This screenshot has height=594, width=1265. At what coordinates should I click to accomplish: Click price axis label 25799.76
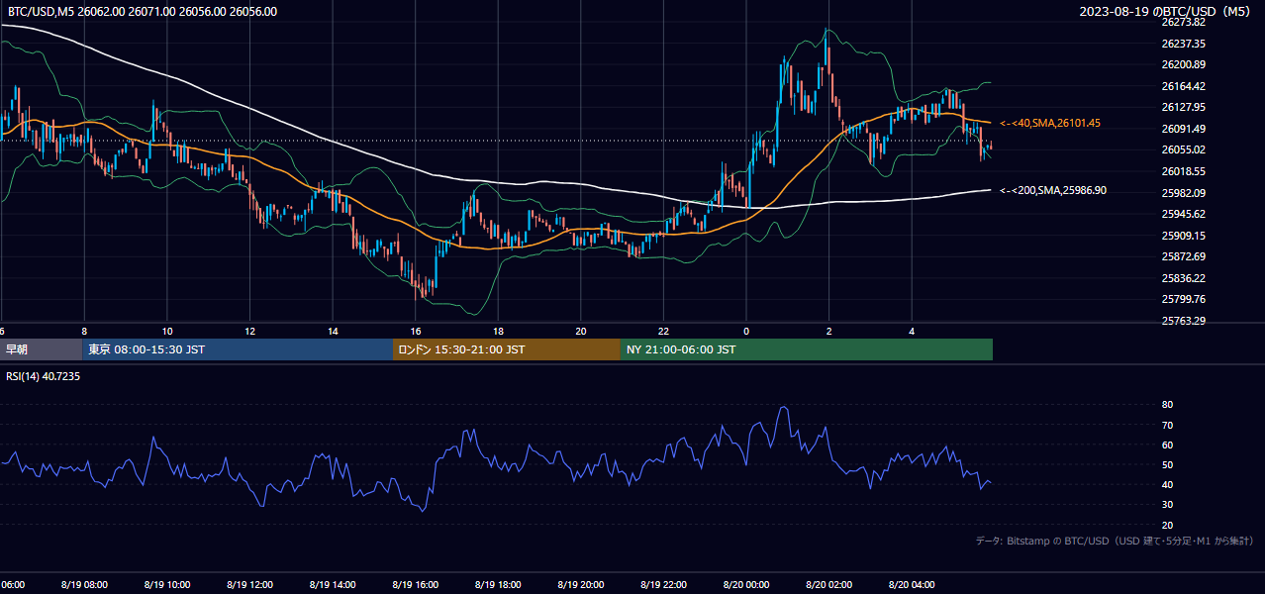[1183, 299]
